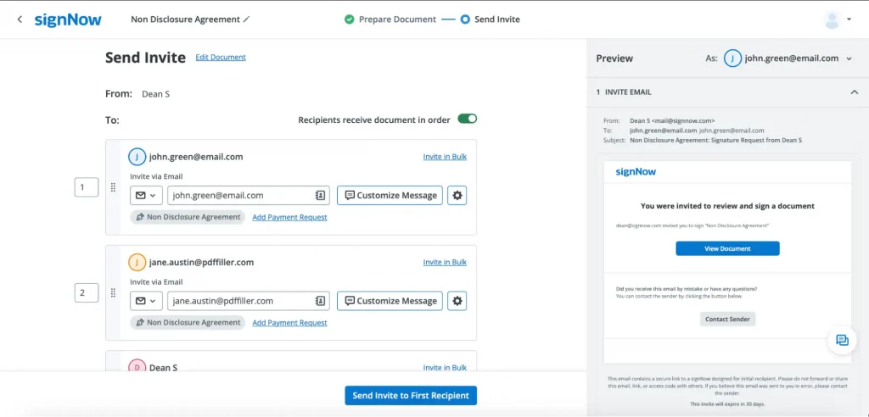869x417 pixels.
Task: Open the chat support bubble icon
Action: pyautogui.click(x=842, y=340)
